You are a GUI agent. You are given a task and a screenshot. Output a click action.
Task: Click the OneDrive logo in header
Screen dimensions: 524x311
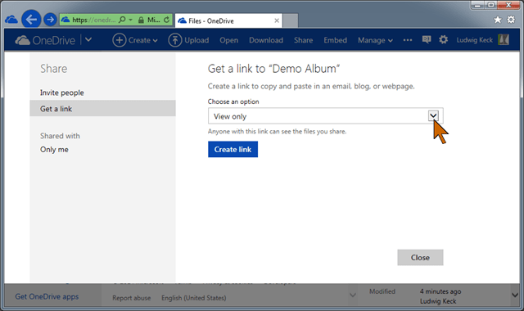click(x=45, y=40)
